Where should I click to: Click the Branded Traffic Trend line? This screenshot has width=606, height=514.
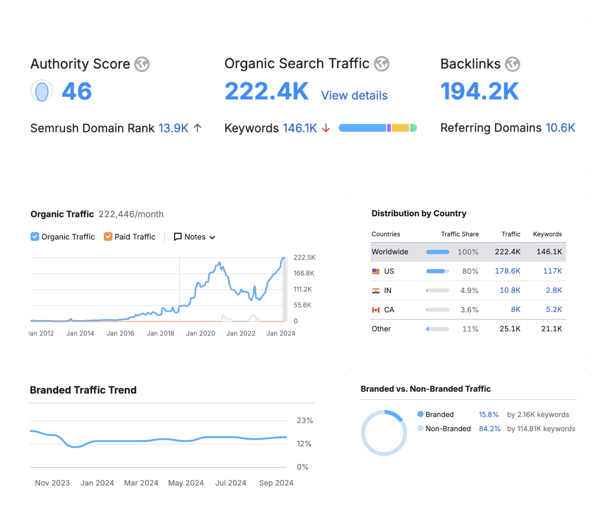click(x=158, y=440)
